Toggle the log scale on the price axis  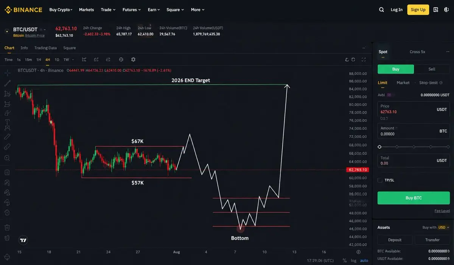(353, 260)
